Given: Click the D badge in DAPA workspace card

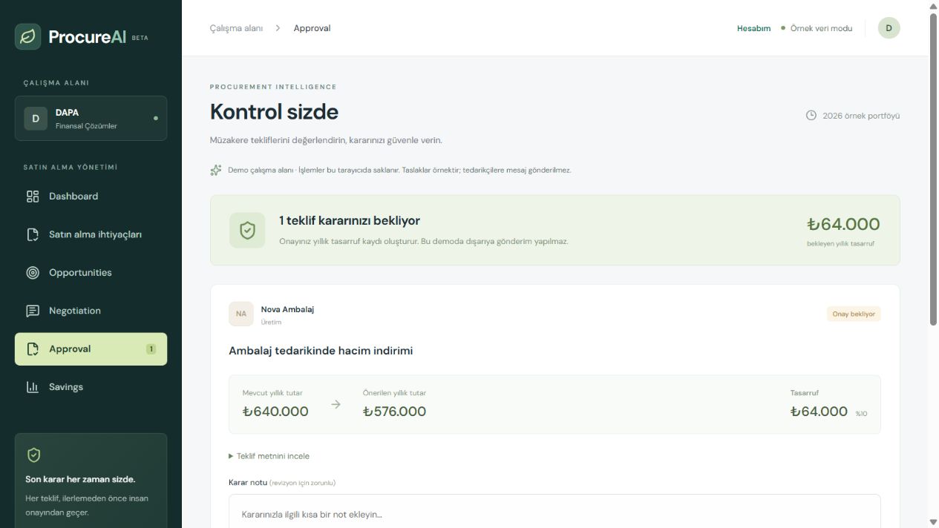Looking at the screenshot, I should tap(36, 119).
